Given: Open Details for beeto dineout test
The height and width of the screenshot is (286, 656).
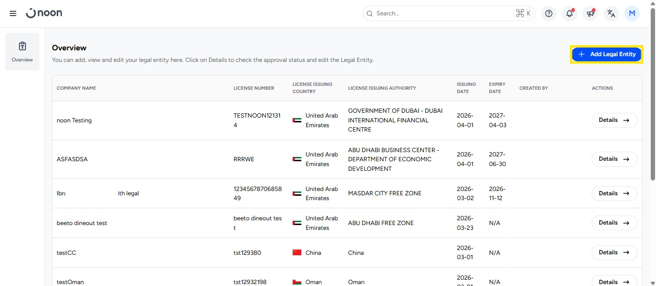Looking at the screenshot, I should click(614, 223).
